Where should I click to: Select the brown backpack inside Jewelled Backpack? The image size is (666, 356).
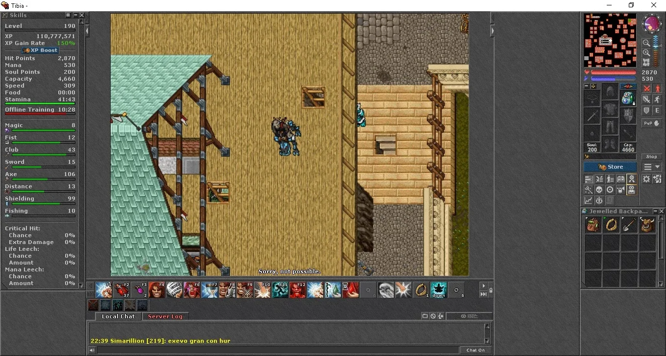(593, 225)
